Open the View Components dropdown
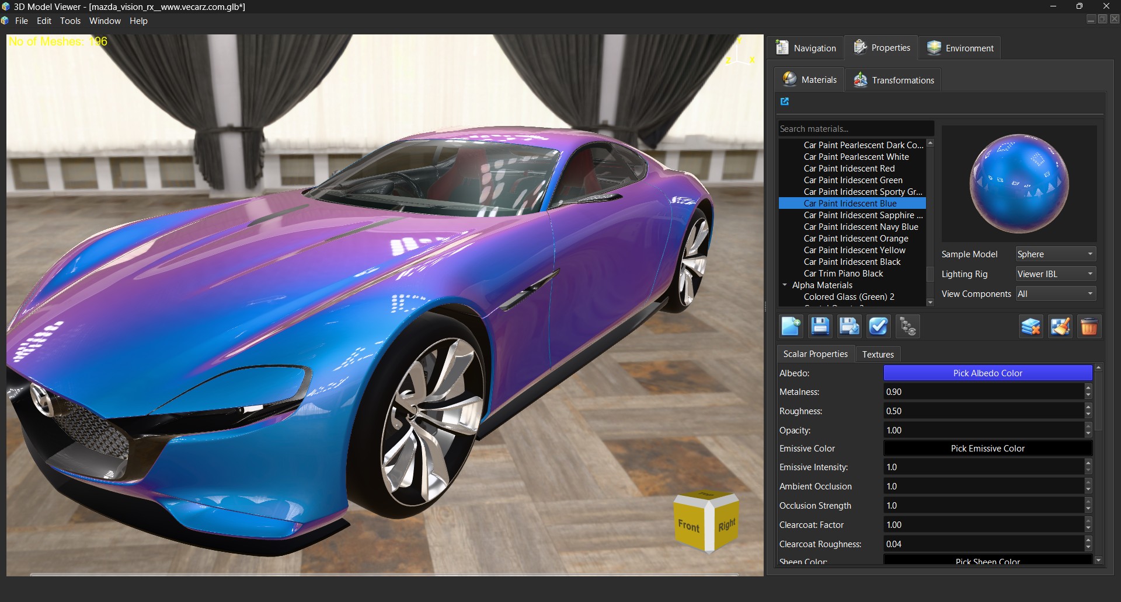 1055,294
